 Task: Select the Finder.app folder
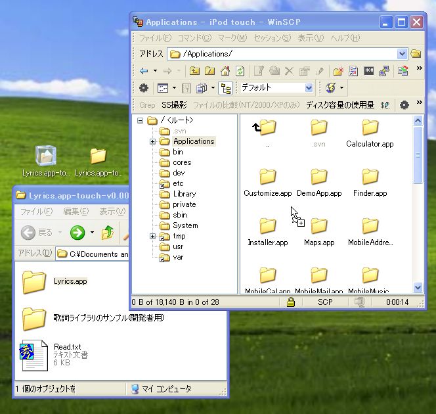(x=370, y=183)
